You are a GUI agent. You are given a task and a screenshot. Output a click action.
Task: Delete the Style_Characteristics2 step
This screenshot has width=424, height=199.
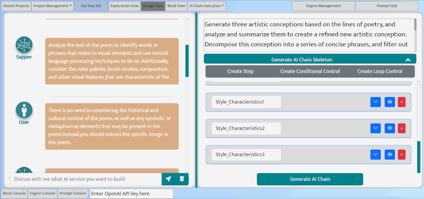point(402,128)
